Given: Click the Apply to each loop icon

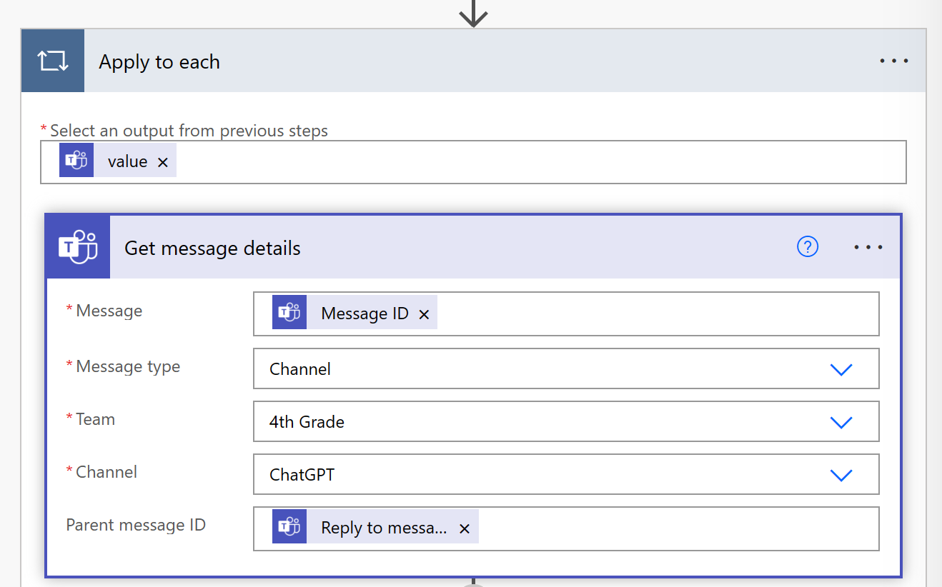Looking at the screenshot, I should [x=53, y=61].
